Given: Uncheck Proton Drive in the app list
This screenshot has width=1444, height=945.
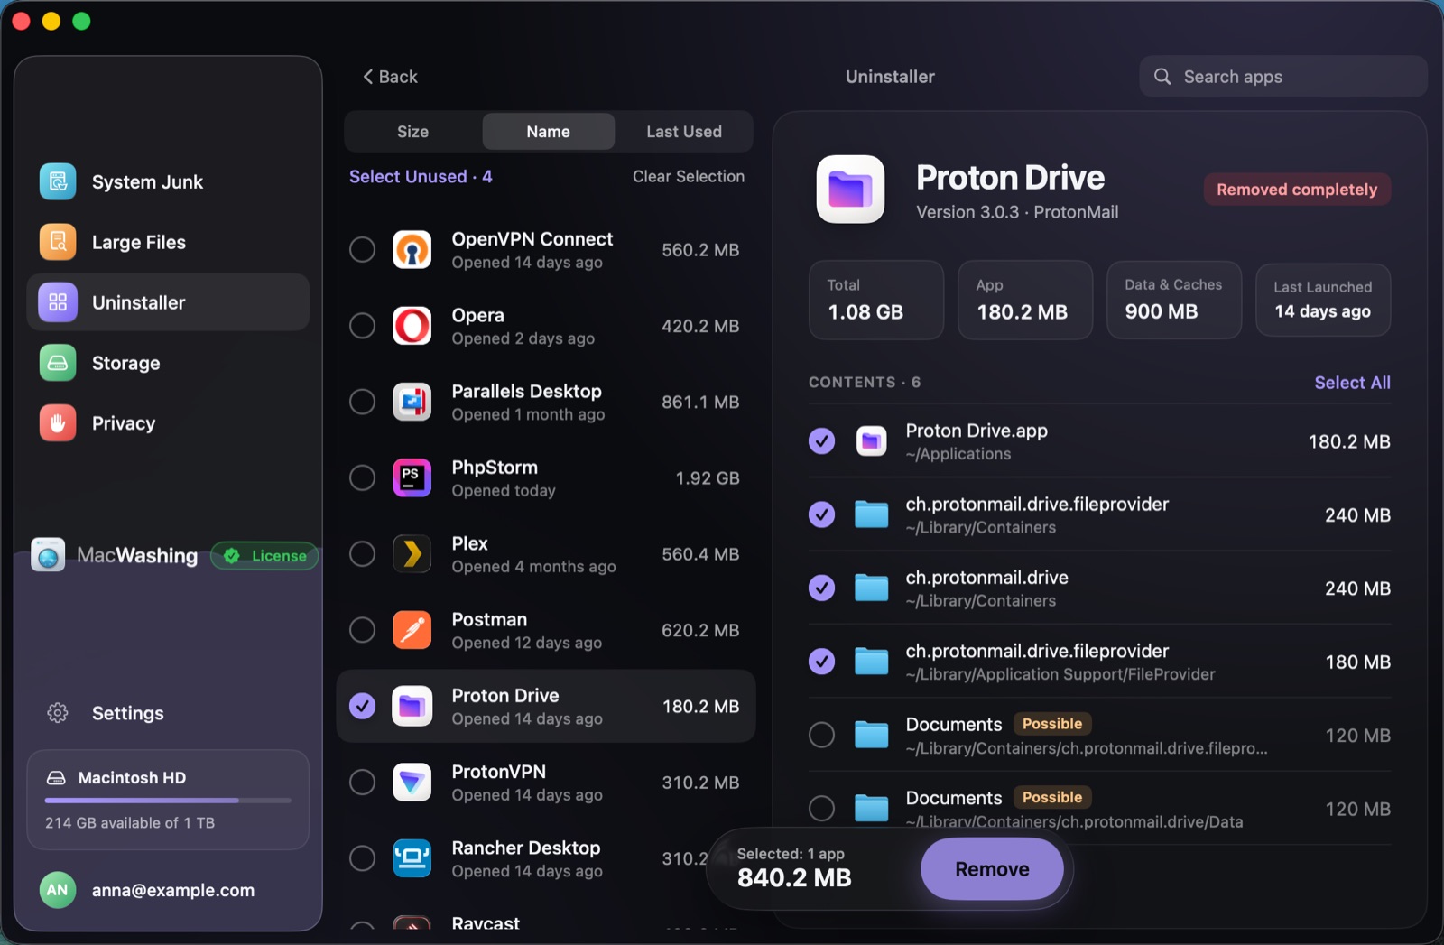Looking at the screenshot, I should tap(362, 706).
